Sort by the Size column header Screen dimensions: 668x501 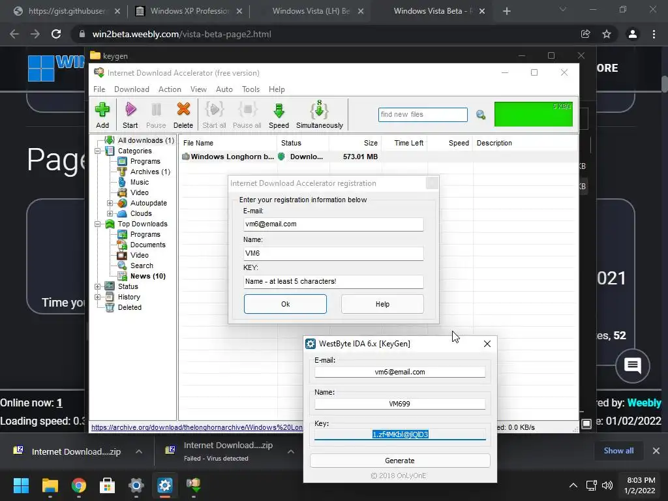(356, 143)
